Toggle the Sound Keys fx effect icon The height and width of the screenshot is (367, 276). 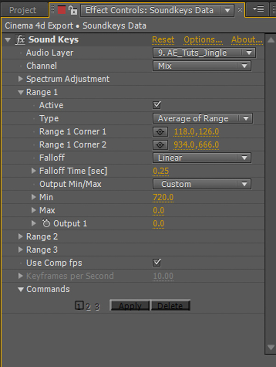point(20,40)
